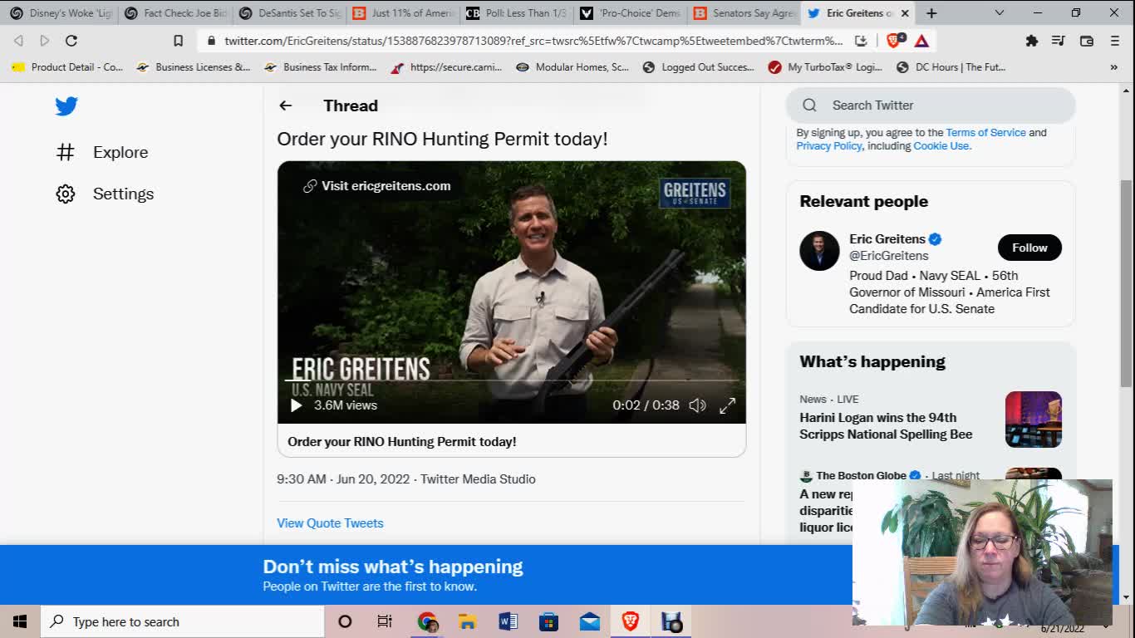Switch to Senators Say Agreement tab
1135x638 pixels.
745,13
